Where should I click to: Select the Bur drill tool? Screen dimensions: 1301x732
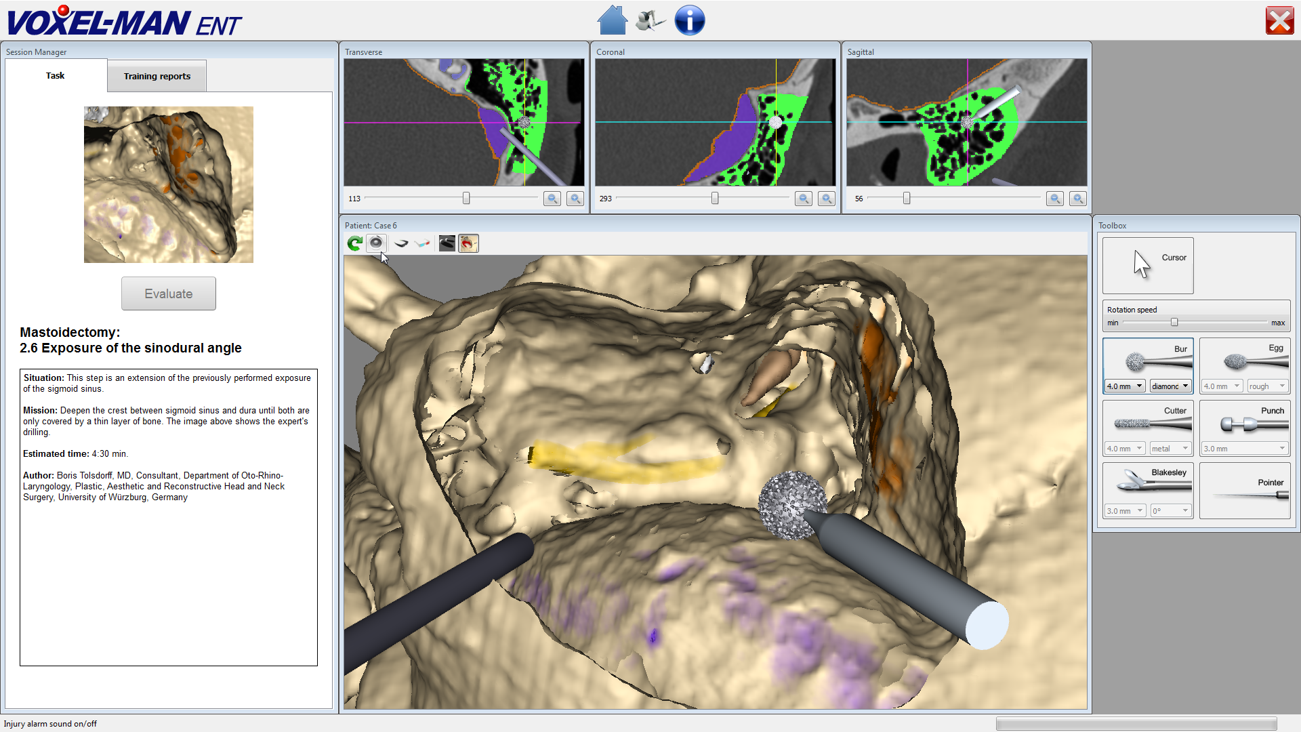(1147, 359)
